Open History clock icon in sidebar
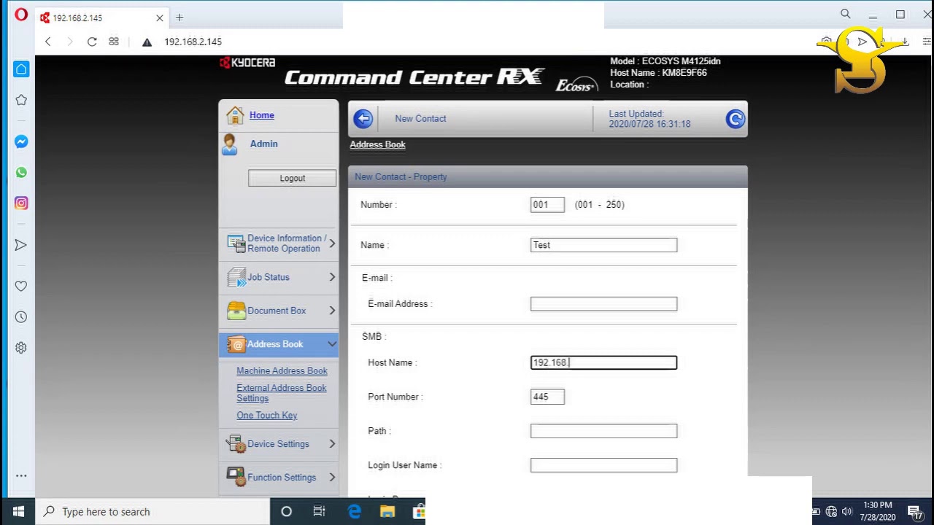934x525 pixels. pyautogui.click(x=21, y=317)
